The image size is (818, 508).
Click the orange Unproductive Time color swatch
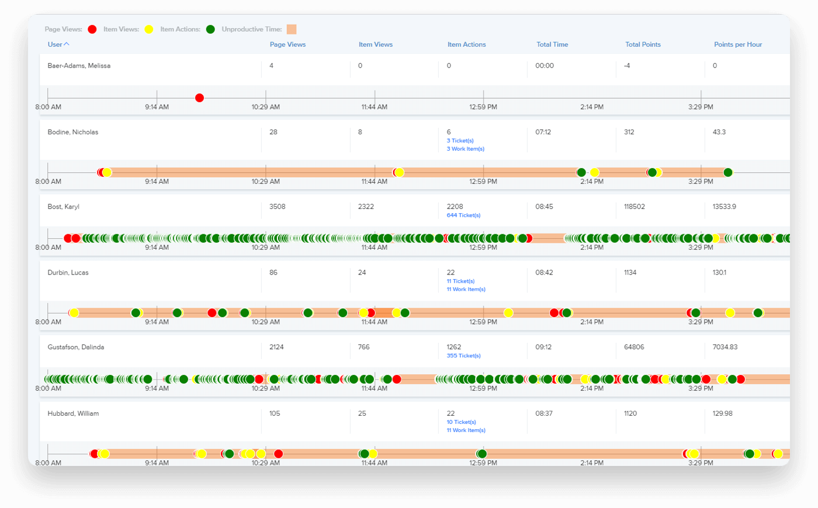pos(291,29)
